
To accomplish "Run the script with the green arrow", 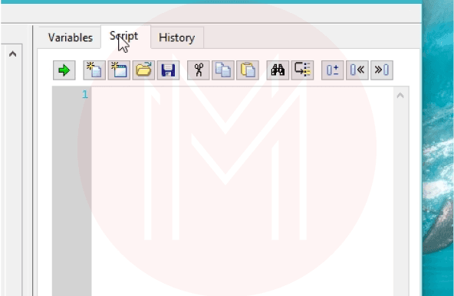I will (64, 70).
